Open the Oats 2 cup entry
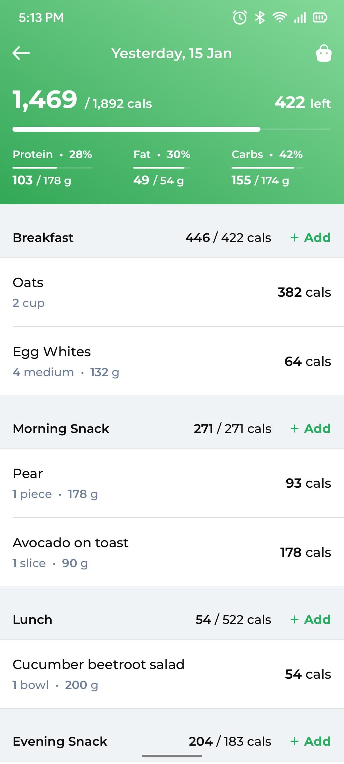344x764 pixels. 172,292
